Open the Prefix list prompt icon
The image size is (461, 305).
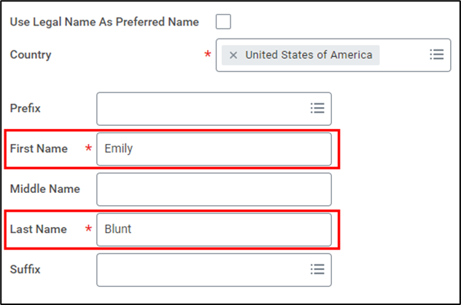click(x=317, y=108)
